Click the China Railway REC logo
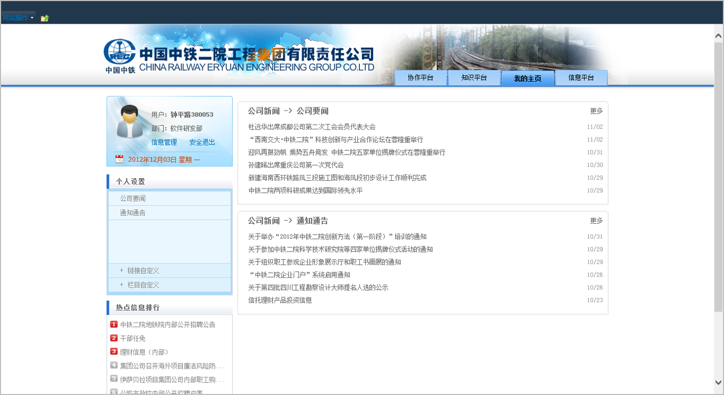Screen dimensions: 724x395 [120, 56]
